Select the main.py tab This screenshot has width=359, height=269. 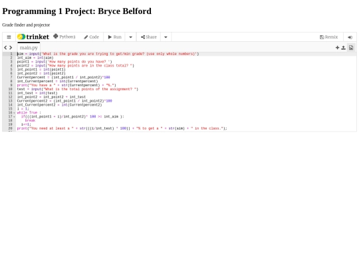point(29,48)
